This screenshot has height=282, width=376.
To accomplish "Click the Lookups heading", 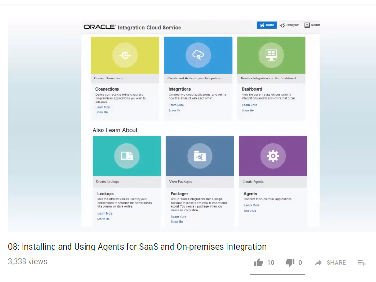I will (x=105, y=194).
